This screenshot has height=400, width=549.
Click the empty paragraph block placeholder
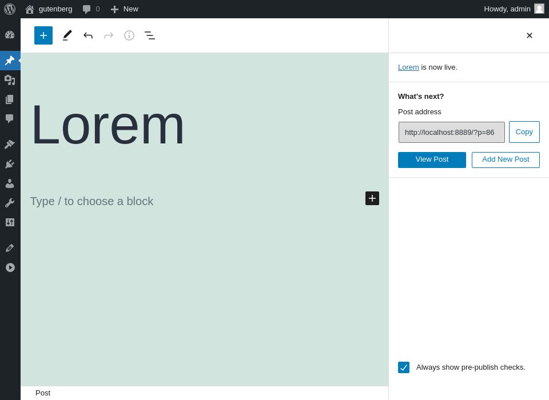(x=91, y=201)
